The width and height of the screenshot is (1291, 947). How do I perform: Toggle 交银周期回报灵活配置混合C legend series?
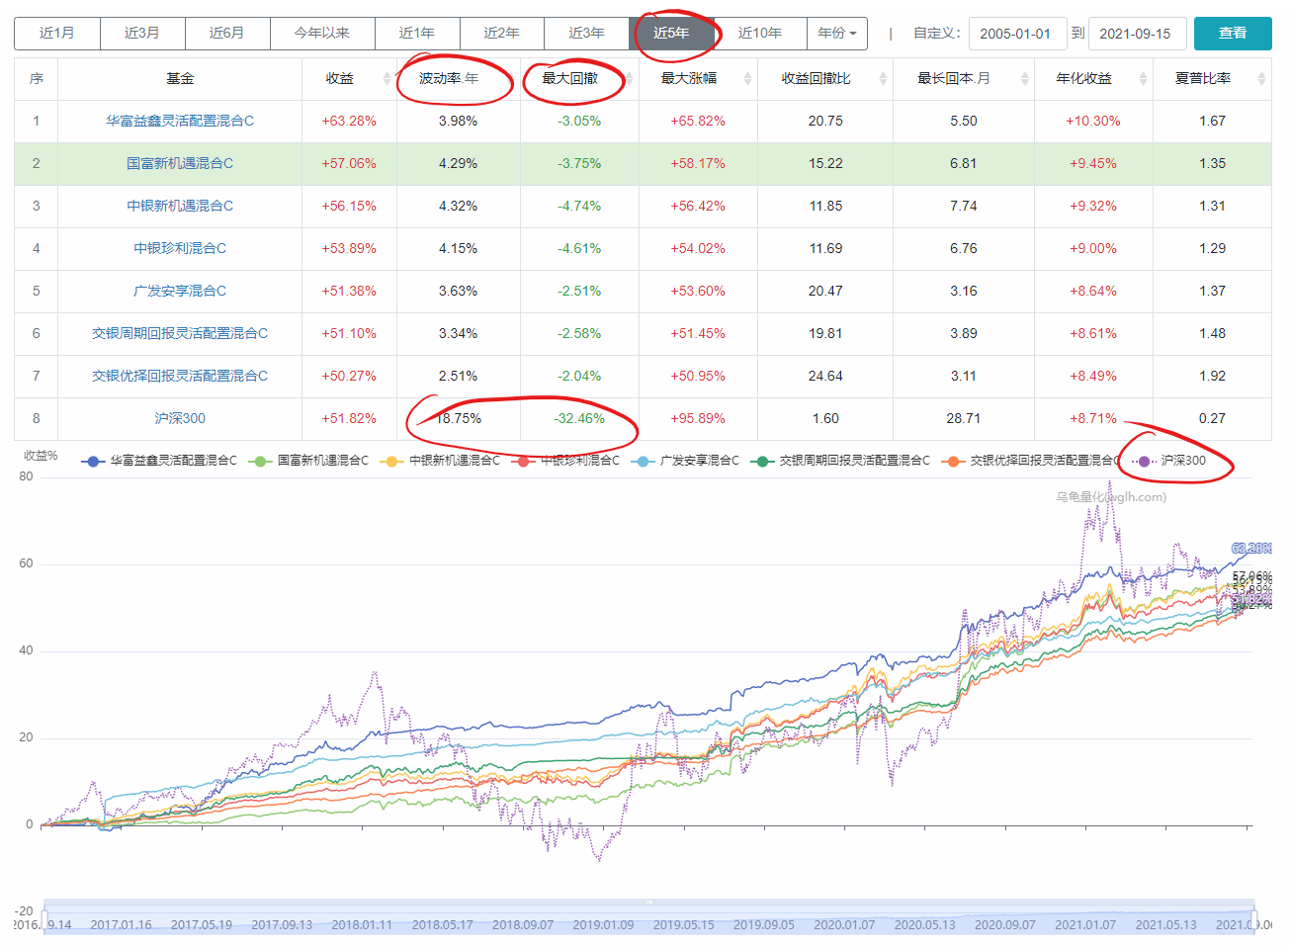point(840,461)
